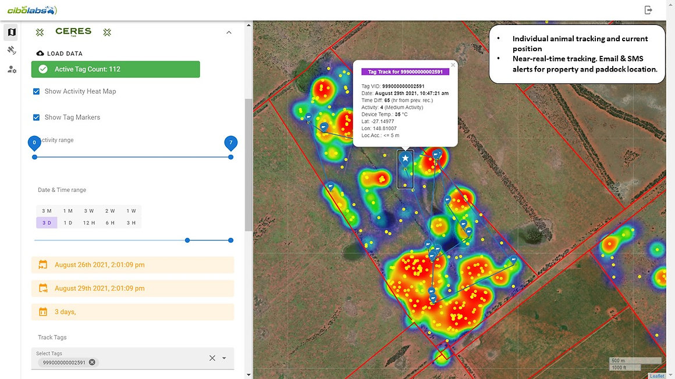Select the 1 D time range
The width and height of the screenshot is (675, 379).
(68, 223)
